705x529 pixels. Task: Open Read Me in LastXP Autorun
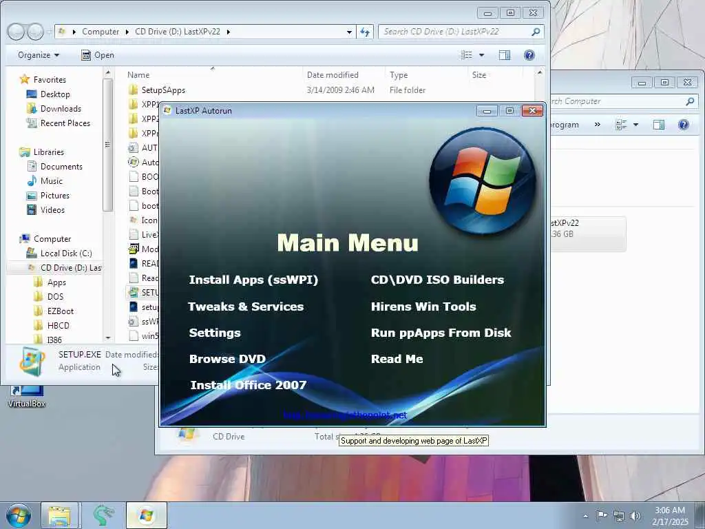click(x=397, y=359)
